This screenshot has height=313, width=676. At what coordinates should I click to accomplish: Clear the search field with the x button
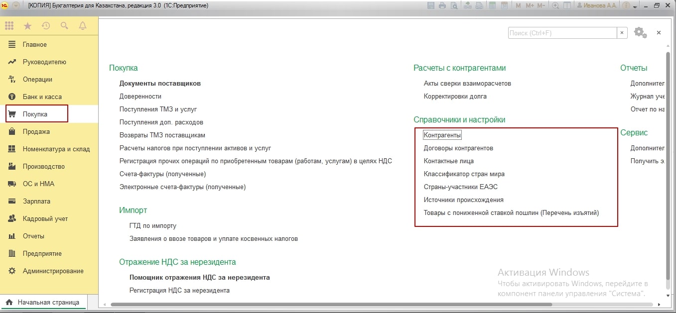(622, 33)
